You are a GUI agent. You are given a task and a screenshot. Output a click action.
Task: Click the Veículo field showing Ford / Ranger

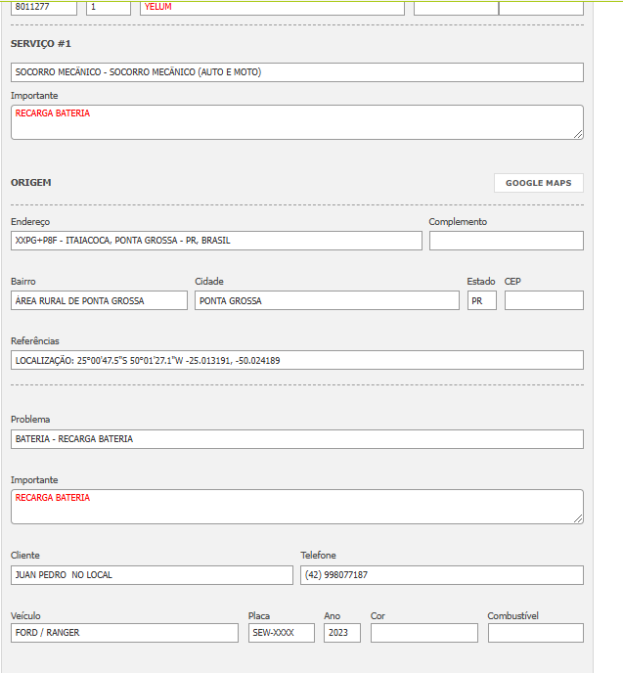click(124, 633)
